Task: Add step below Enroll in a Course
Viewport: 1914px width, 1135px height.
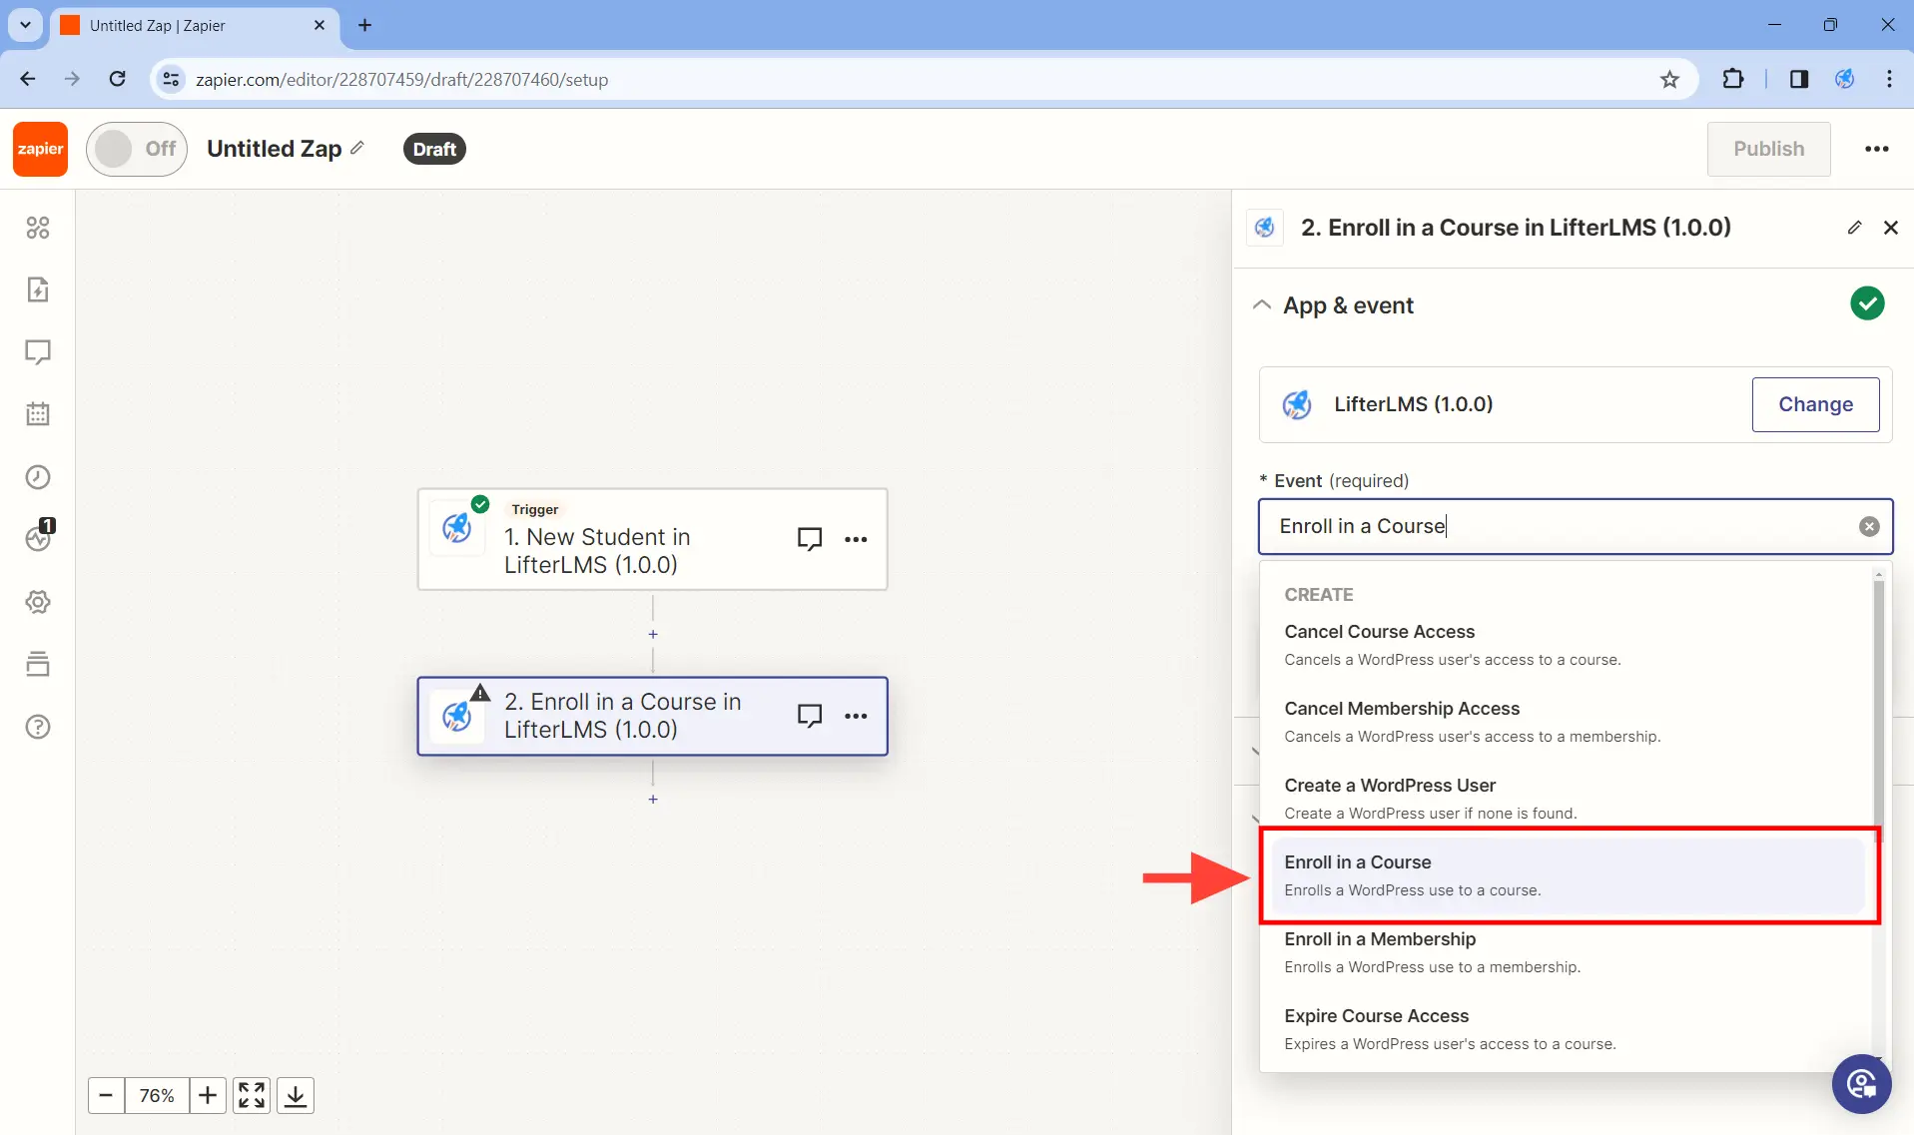Action: 653,799
